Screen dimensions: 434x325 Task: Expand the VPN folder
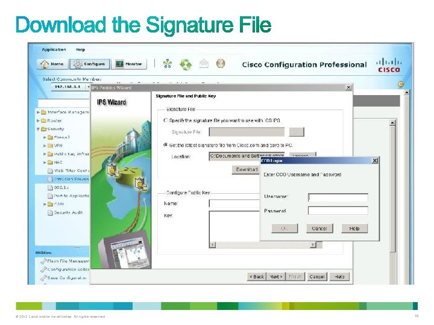point(45,146)
